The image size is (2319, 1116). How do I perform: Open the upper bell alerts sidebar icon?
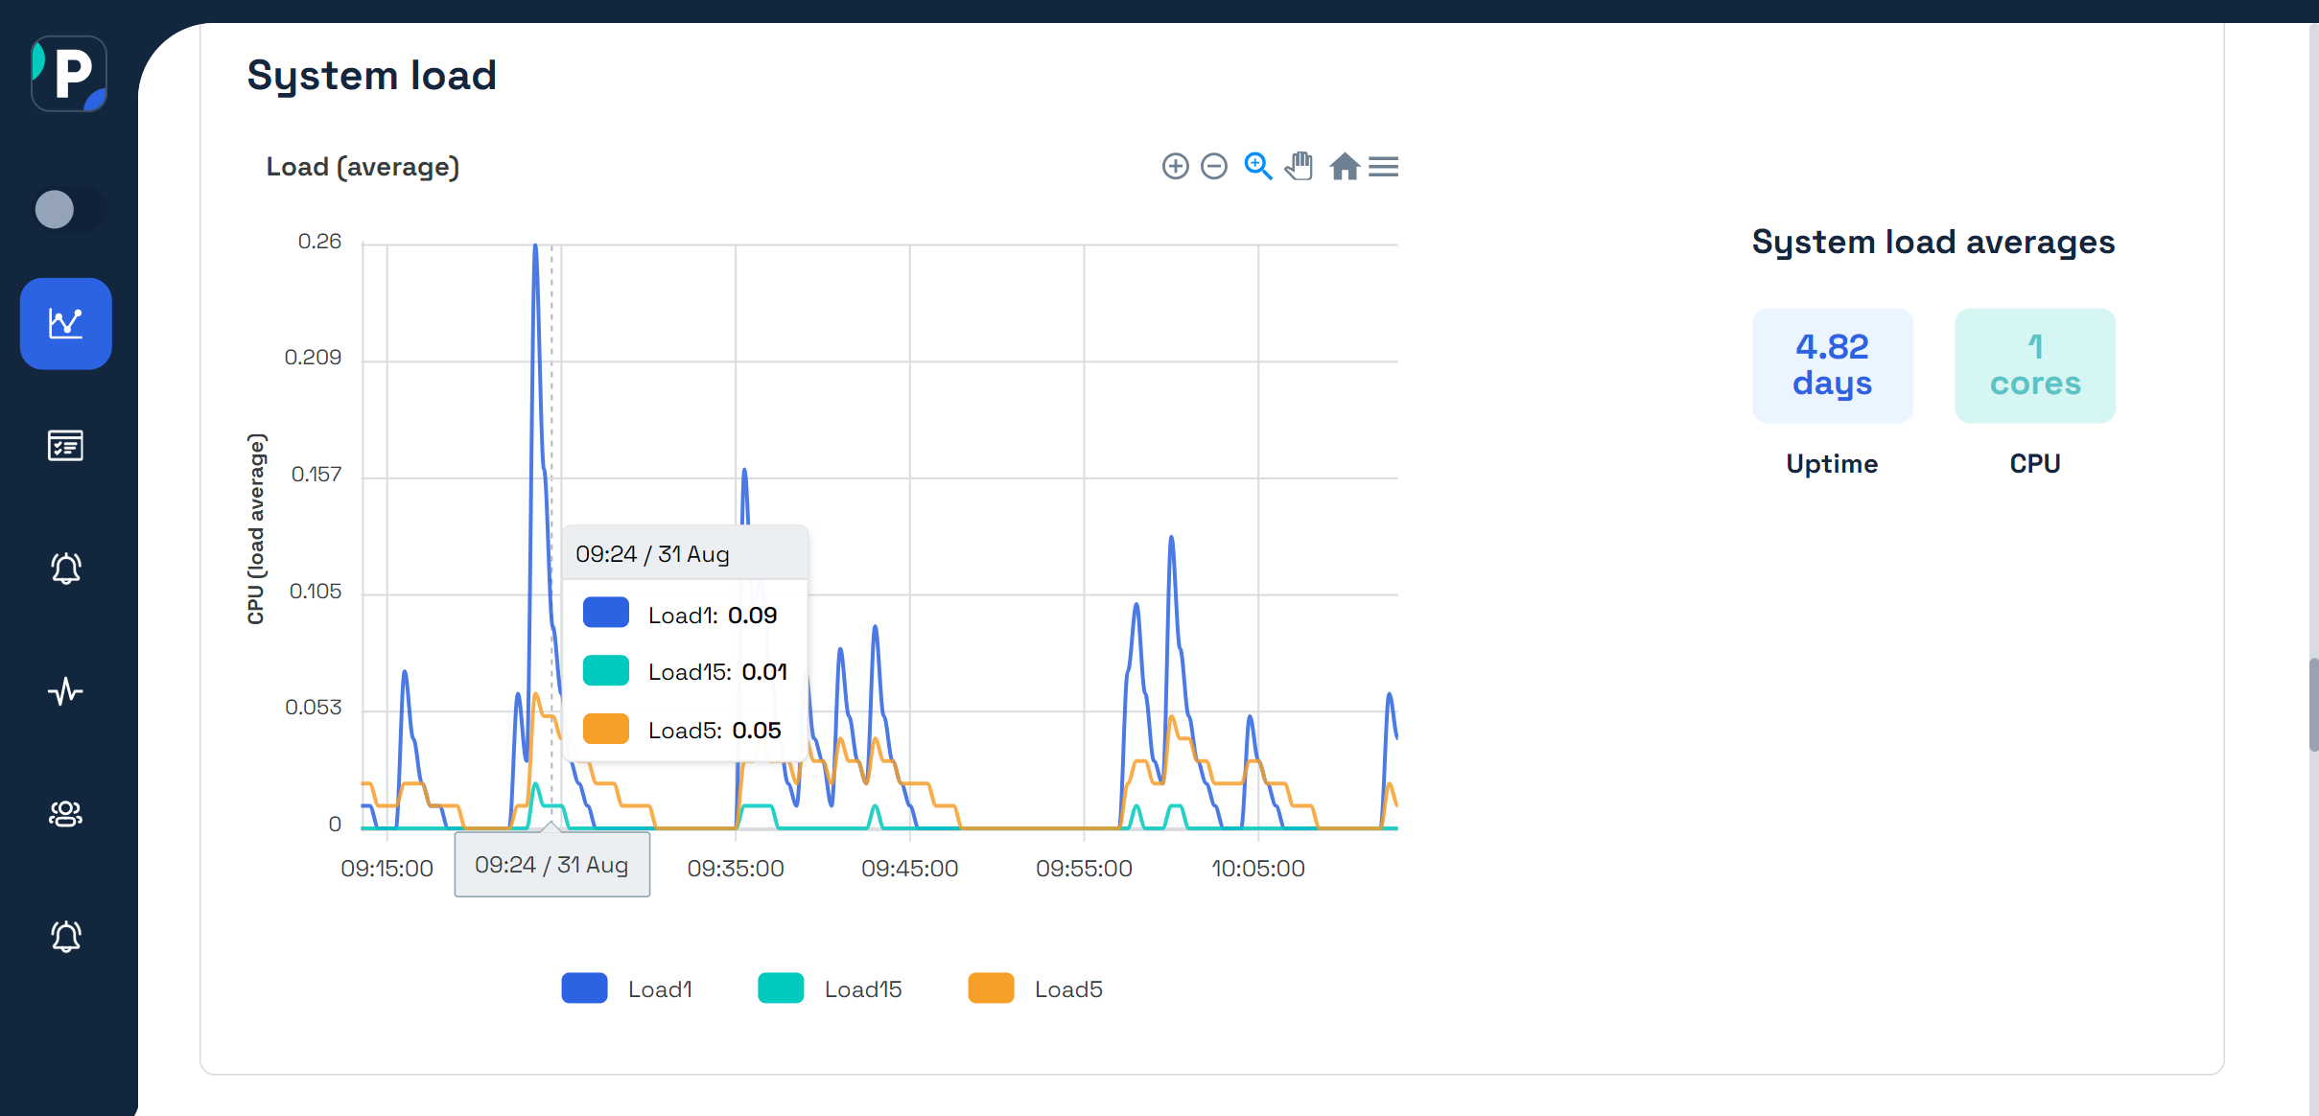point(66,569)
